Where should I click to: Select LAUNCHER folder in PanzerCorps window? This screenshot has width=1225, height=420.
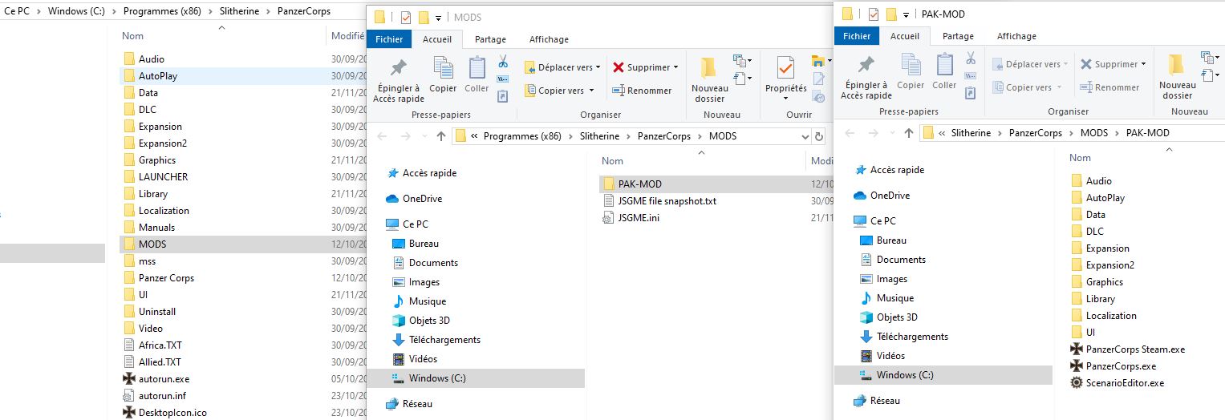click(156, 177)
